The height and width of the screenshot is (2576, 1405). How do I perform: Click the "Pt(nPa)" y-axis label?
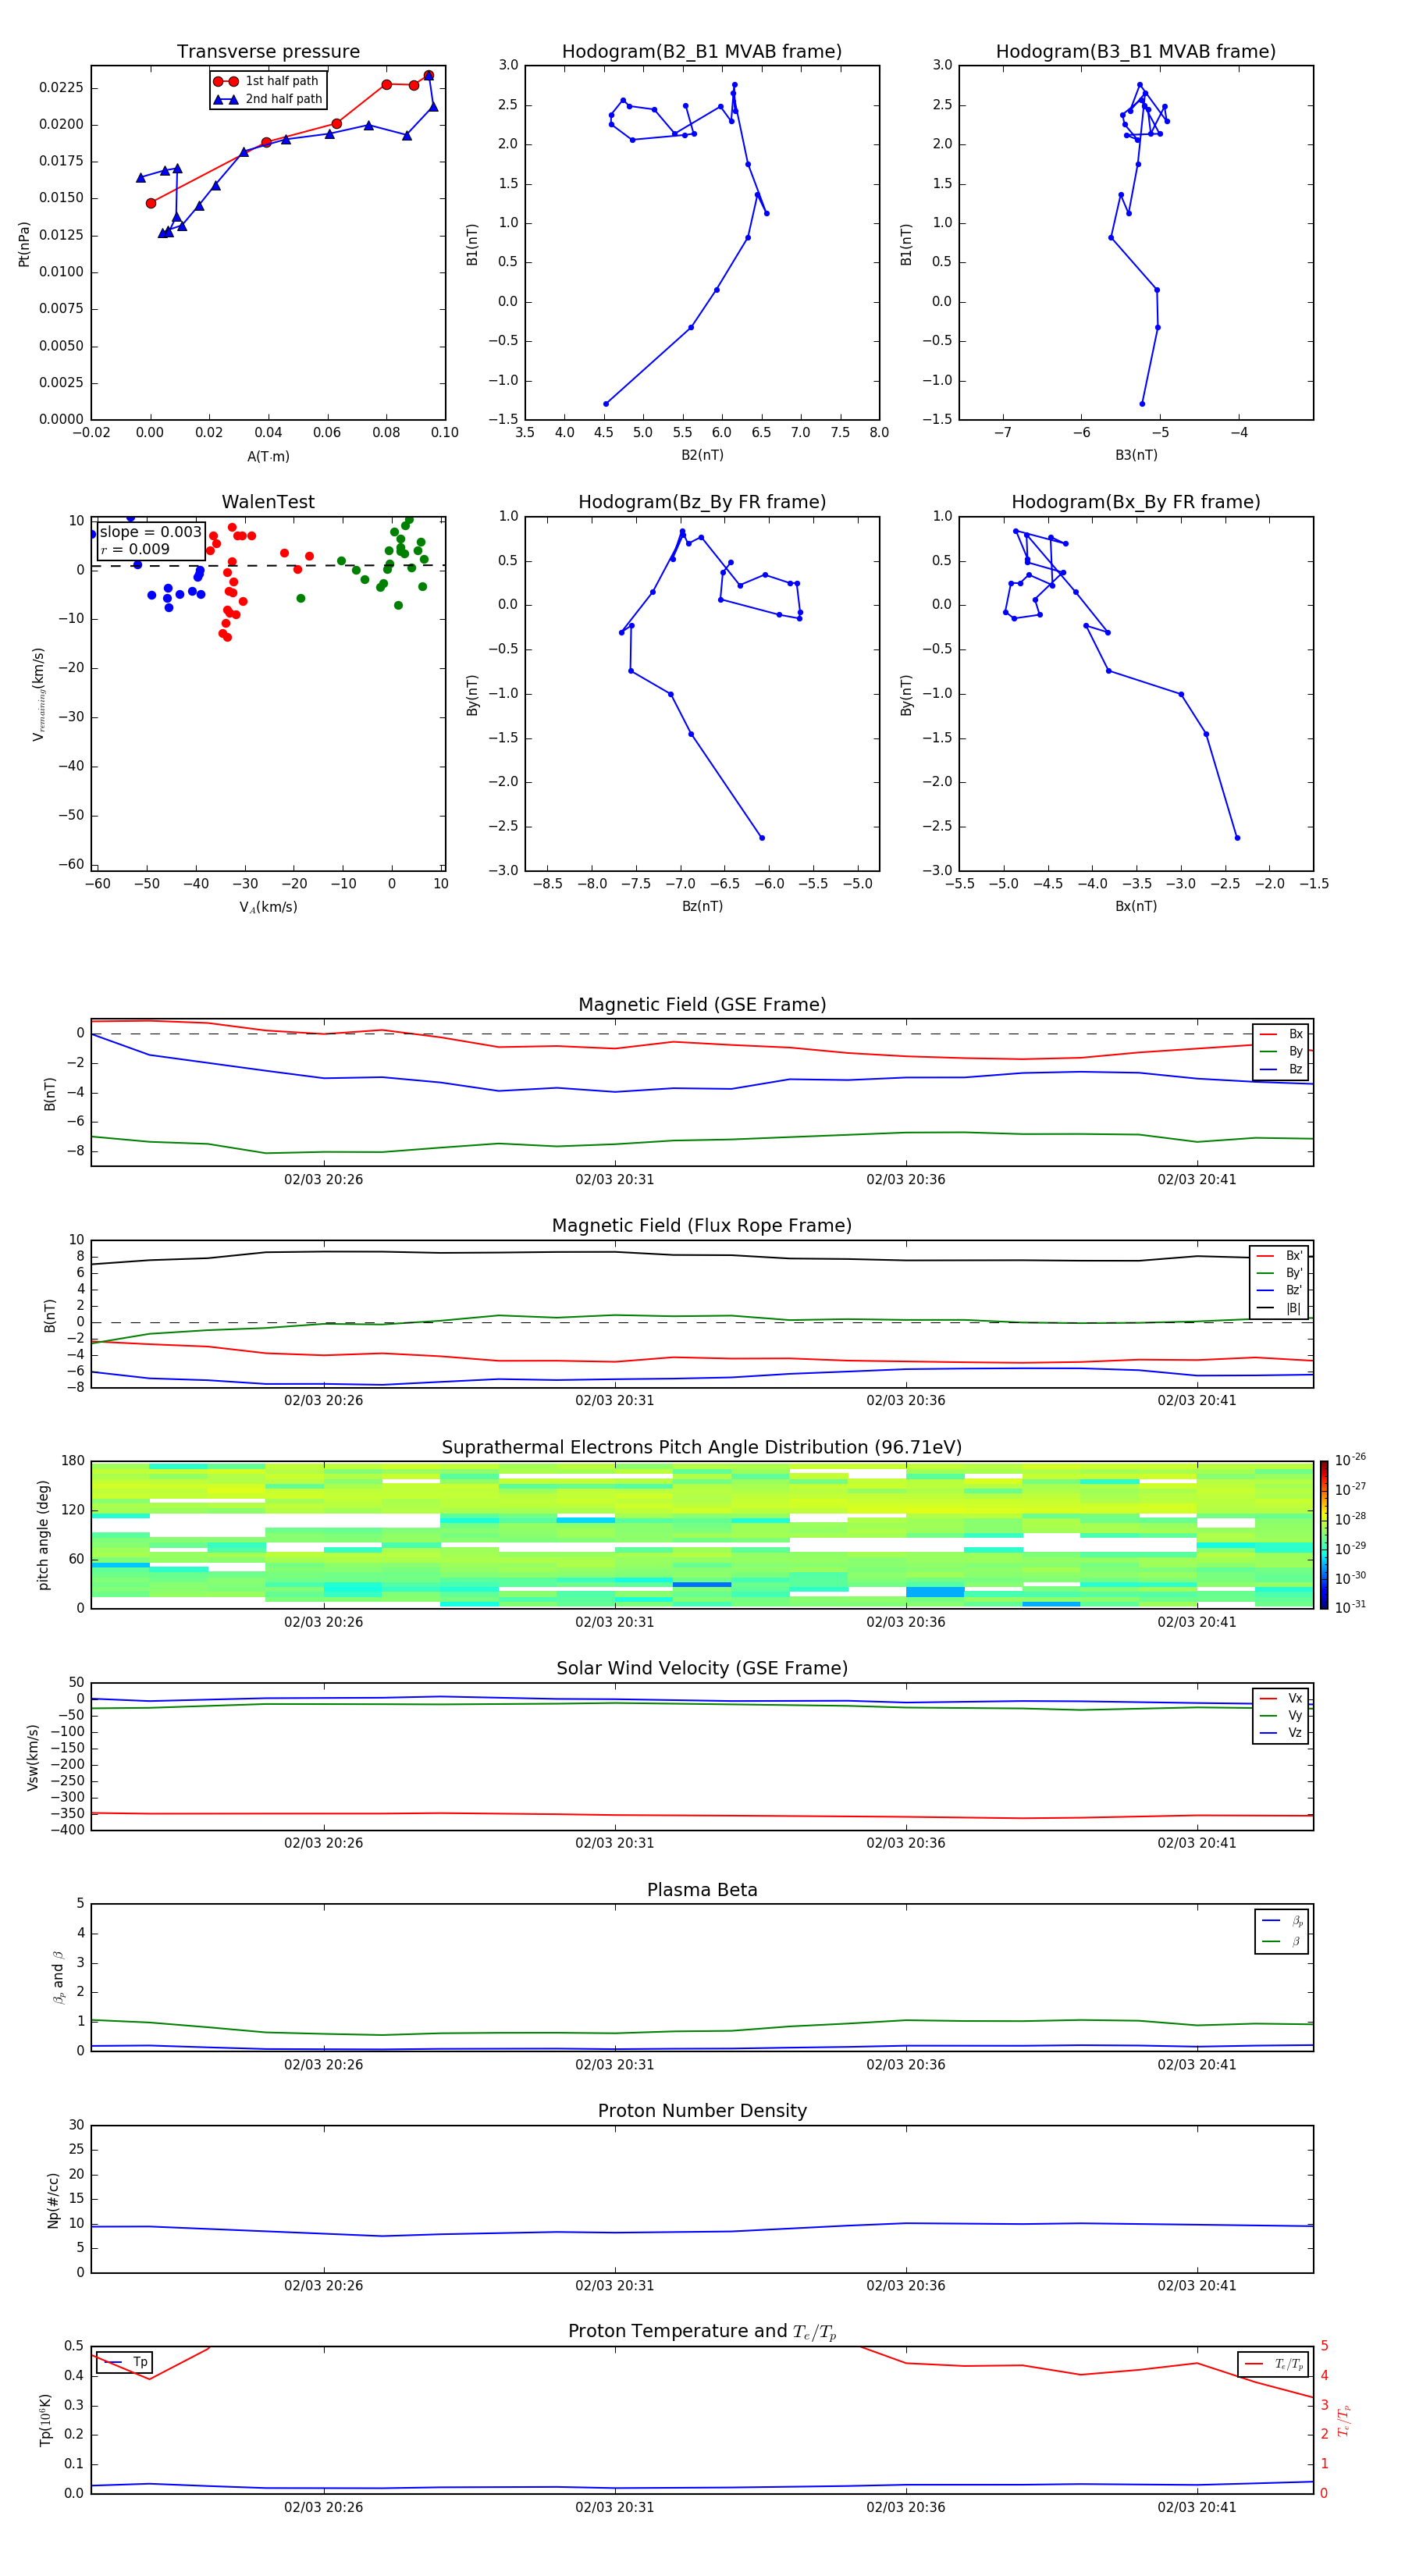pos(24,244)
